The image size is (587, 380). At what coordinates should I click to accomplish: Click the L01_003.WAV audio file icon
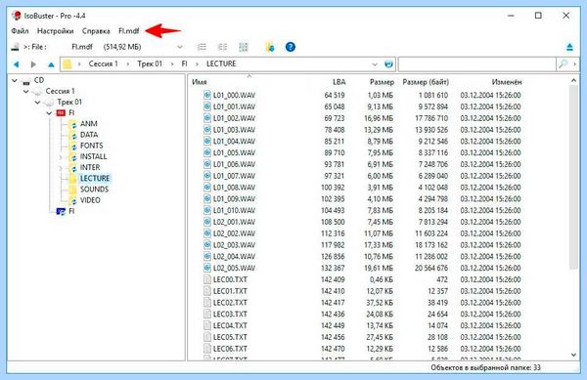coord(207,130)
